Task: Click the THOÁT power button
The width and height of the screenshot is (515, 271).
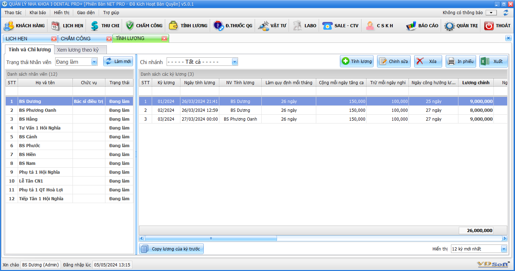Action: pyautogui.click(x=497, y=25)
